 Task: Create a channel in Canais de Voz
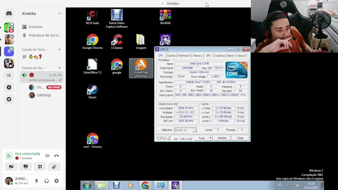59,68
